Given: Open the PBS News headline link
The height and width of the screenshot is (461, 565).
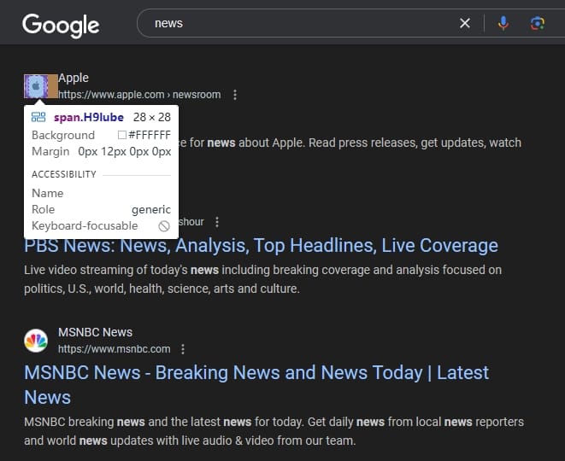Looking at the screenshot, I should click(x=262, y=245).
